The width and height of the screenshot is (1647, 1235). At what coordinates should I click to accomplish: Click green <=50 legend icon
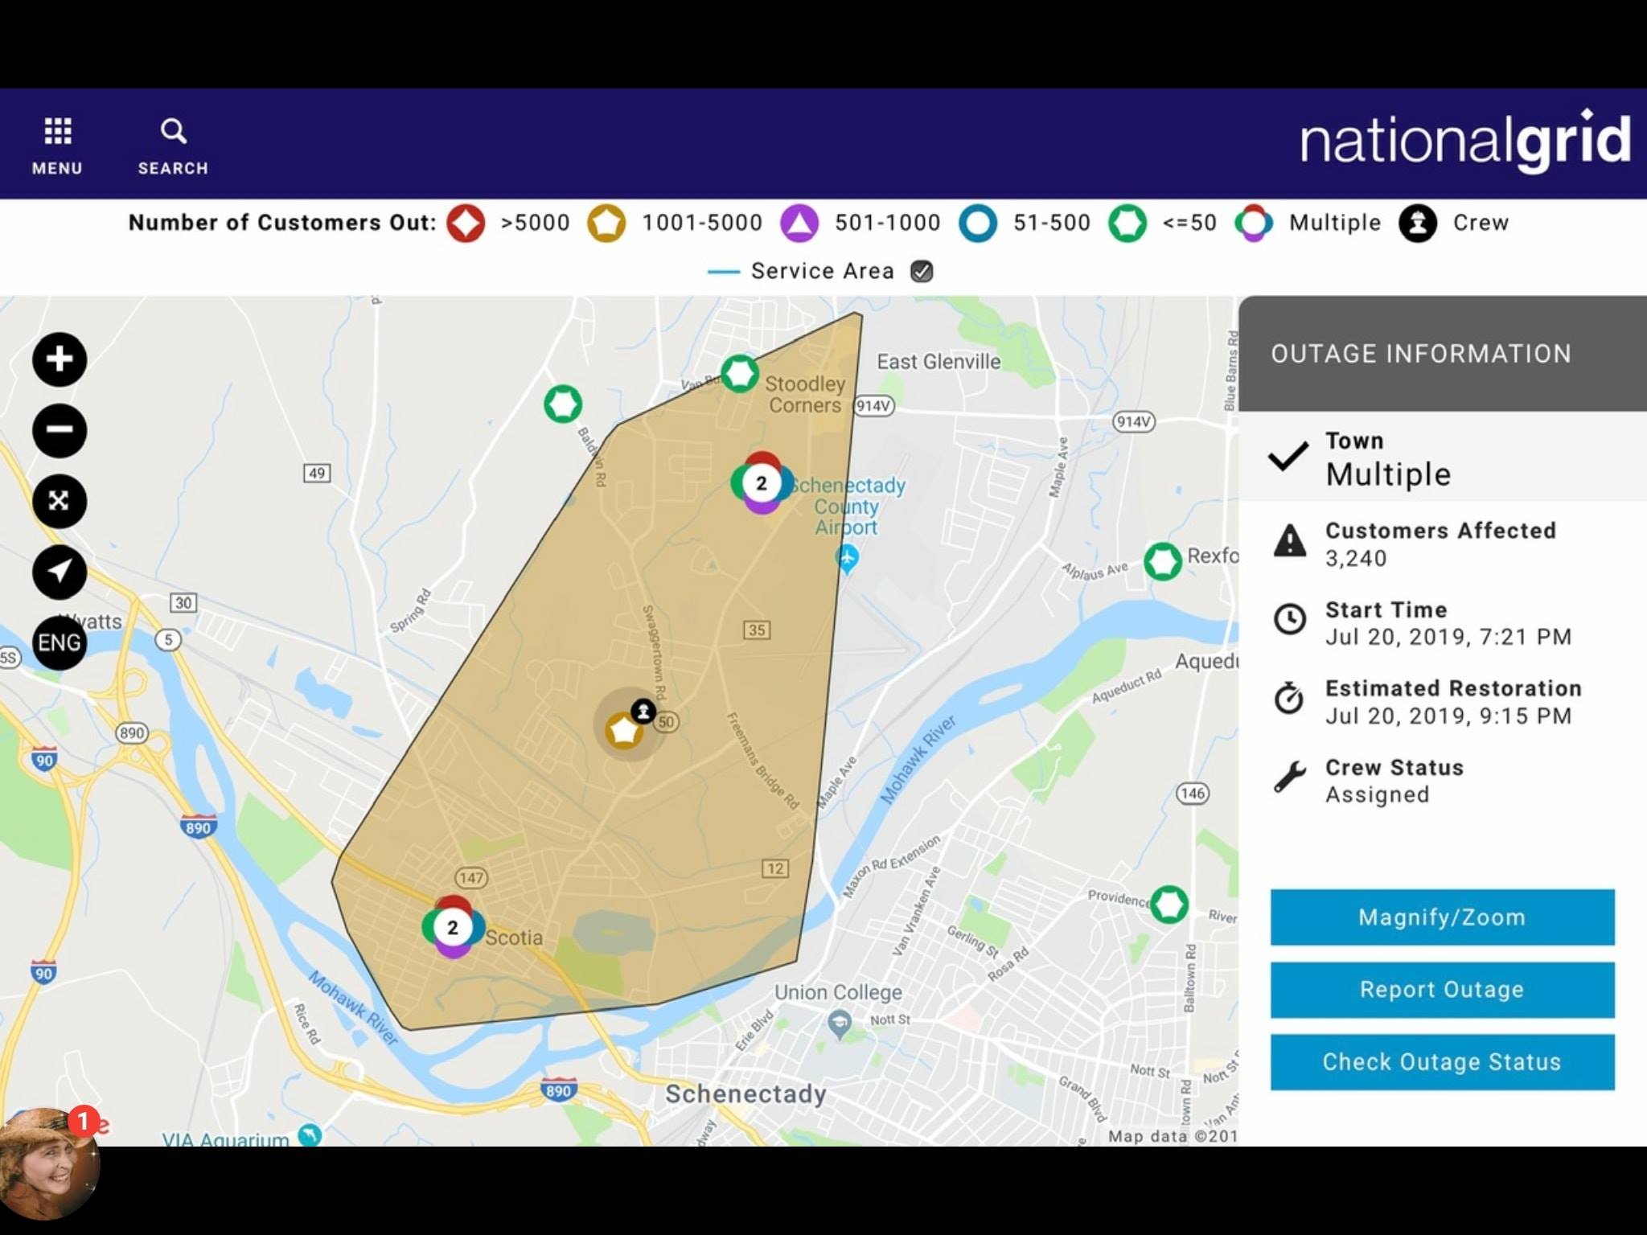1127,223
